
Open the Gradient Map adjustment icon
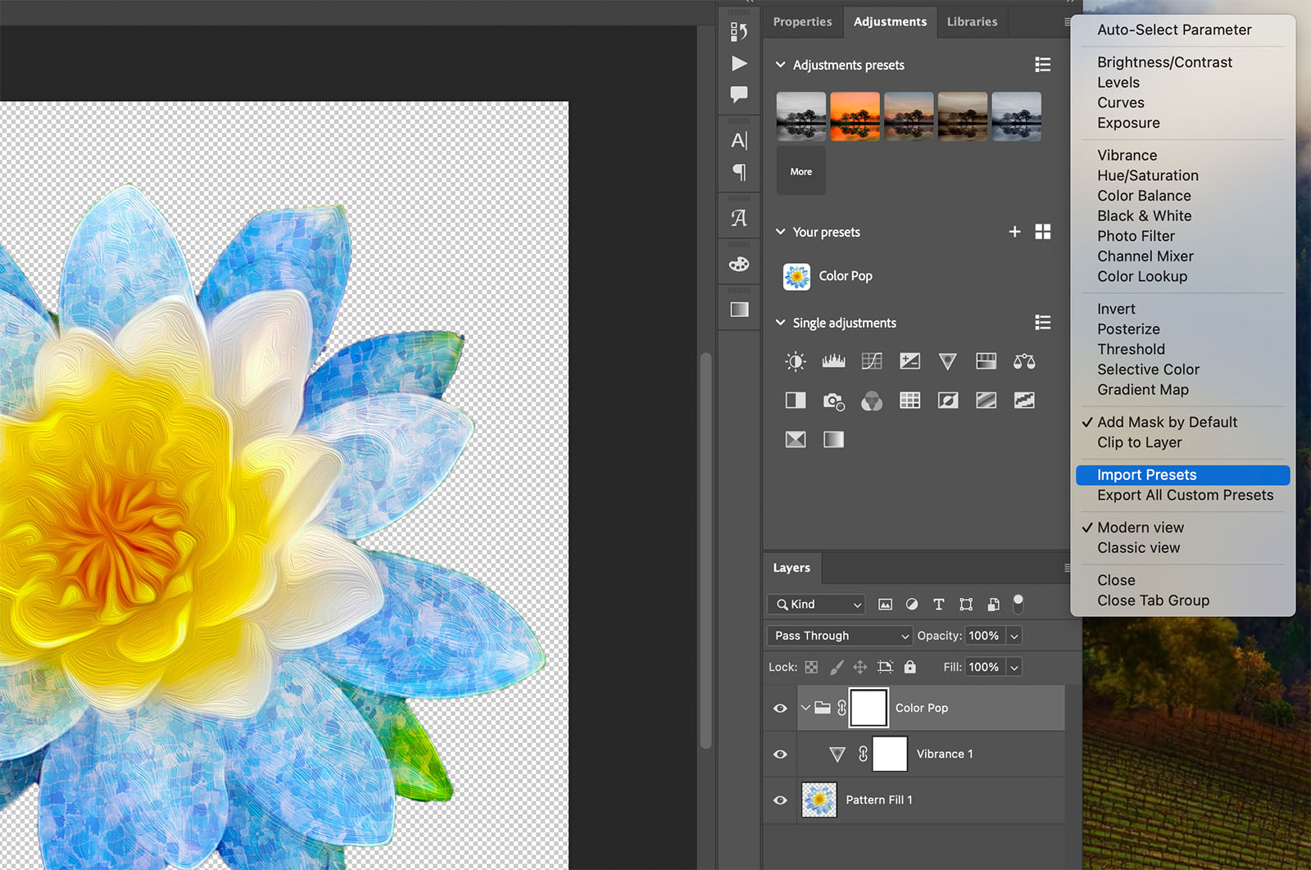tap(833, 439)
